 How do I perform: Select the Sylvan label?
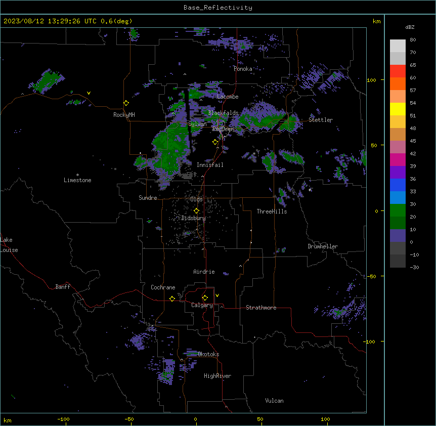(x=197, y=124)
